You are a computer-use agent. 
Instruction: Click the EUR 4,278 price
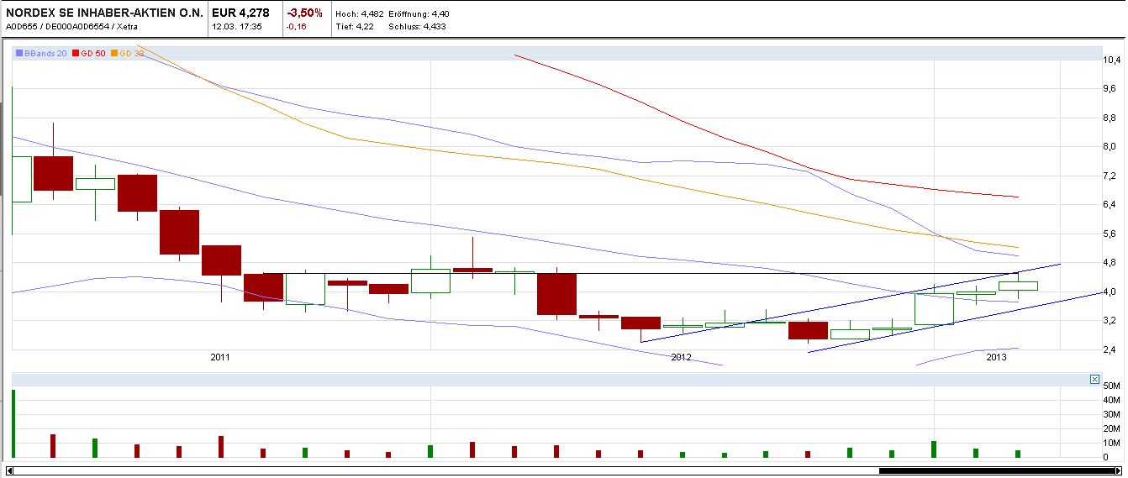point(240,13)
